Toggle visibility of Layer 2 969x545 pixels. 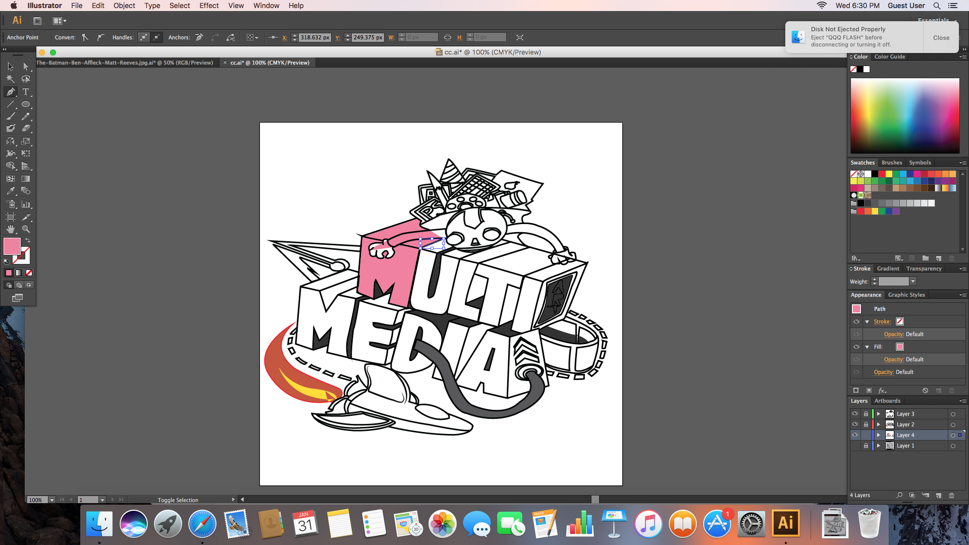tap(855, 424)
